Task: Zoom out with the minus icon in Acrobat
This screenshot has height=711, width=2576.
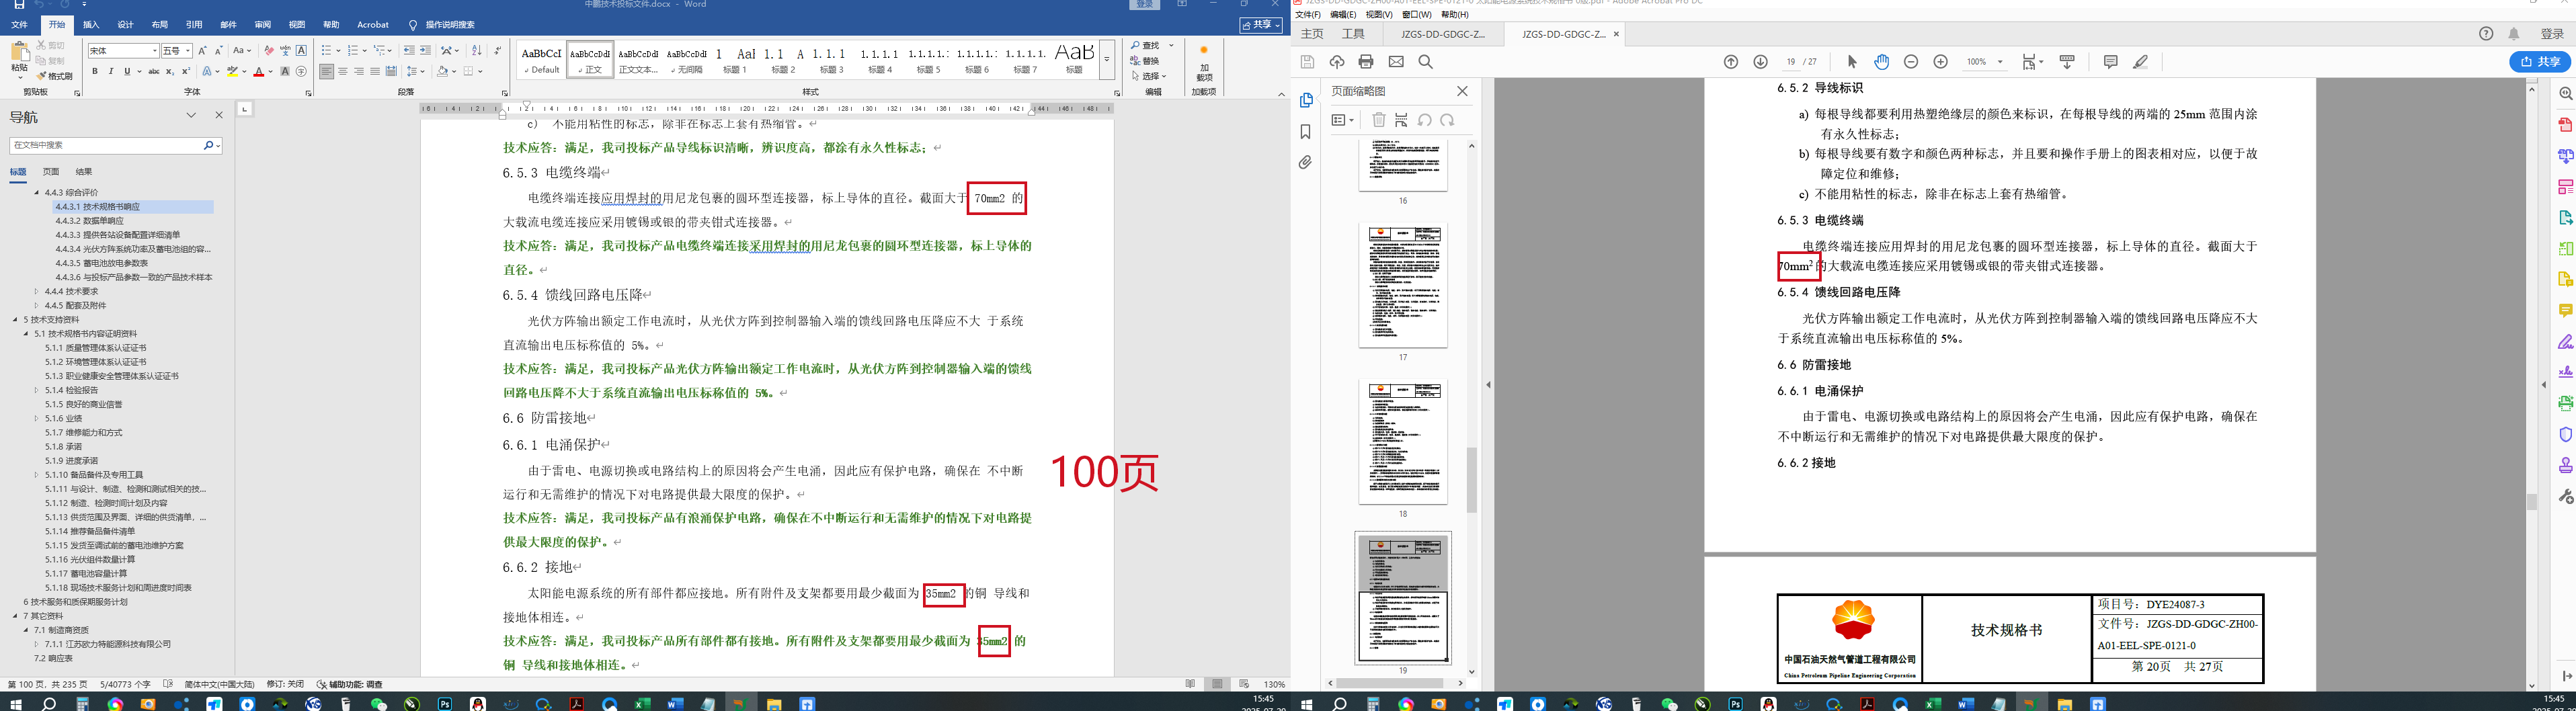Action: pyautogui.click(x=1911, y=62)
